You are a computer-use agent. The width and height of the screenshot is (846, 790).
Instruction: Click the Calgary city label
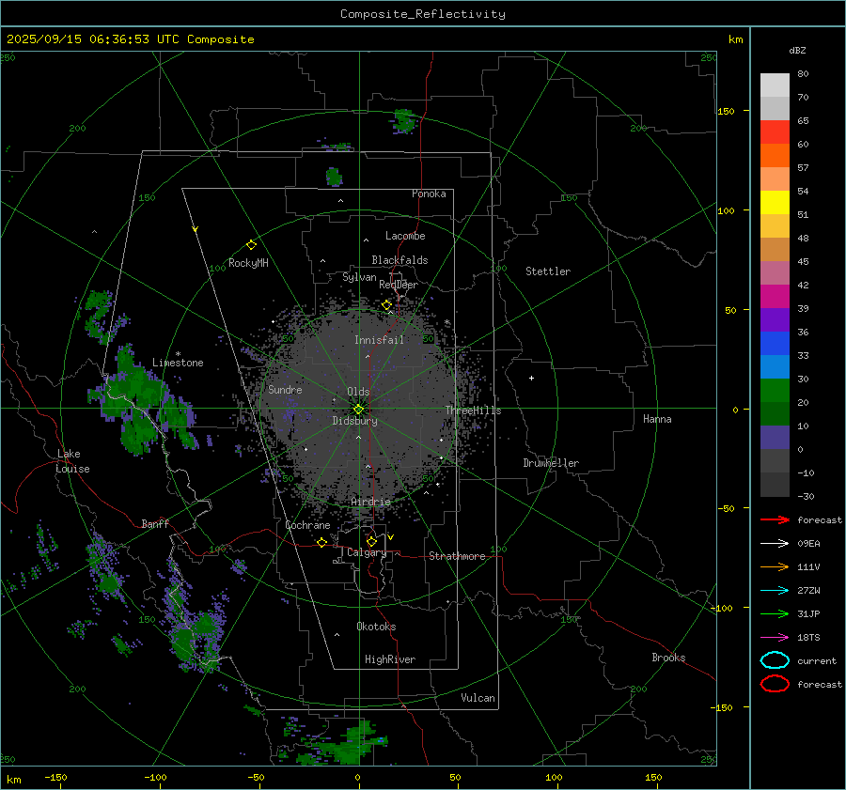tap(367, 552)
